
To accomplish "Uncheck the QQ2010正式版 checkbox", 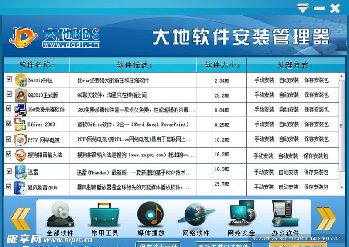I will click(9, 94).
